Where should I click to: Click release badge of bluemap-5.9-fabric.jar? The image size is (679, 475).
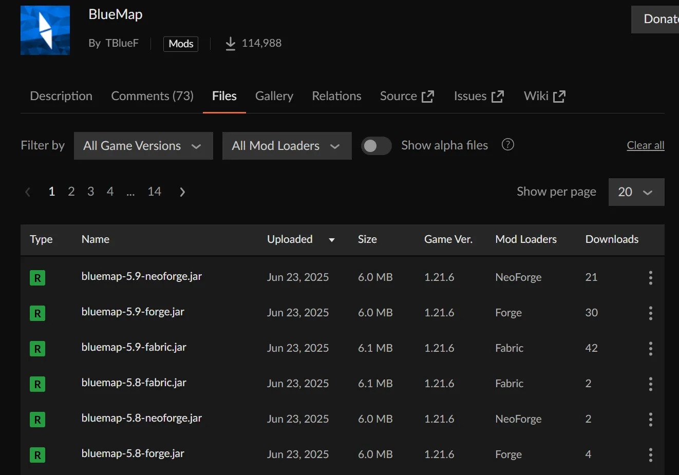point(37,349)
